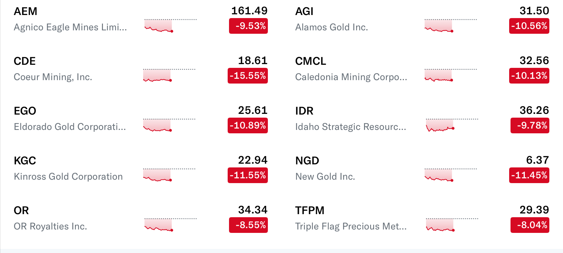Click the -8.04% badge for TFPM
Viewport: 563px width, 253px height.
[530, 225]
